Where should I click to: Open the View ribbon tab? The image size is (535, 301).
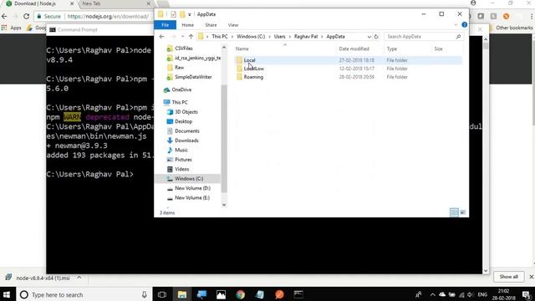tap(233, 25)
